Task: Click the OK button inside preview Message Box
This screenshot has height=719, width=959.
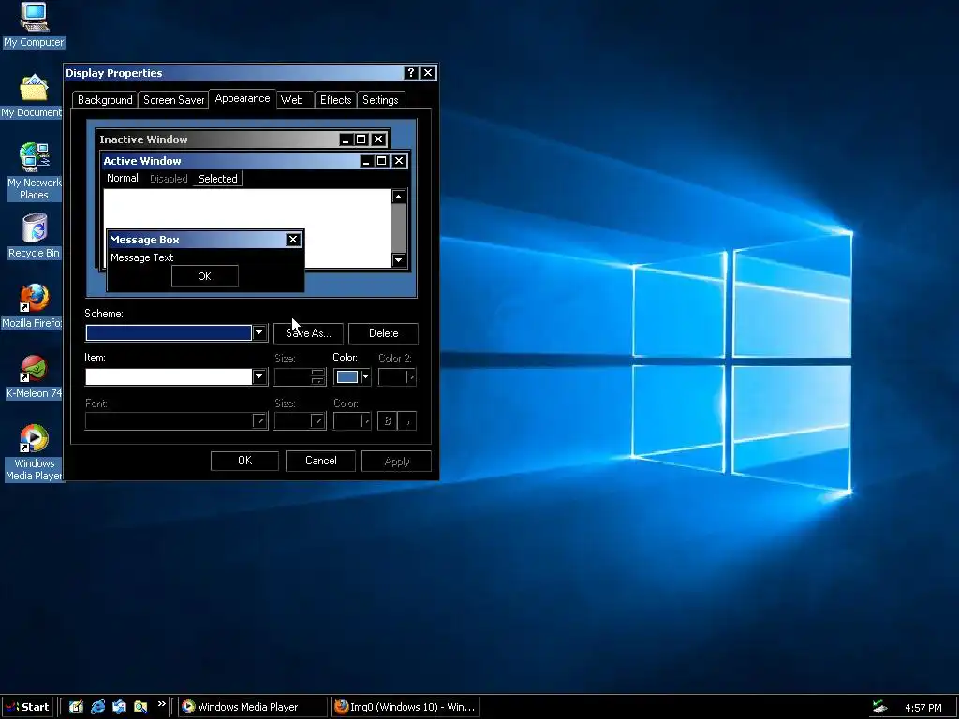Action: (x=205, y=276)
